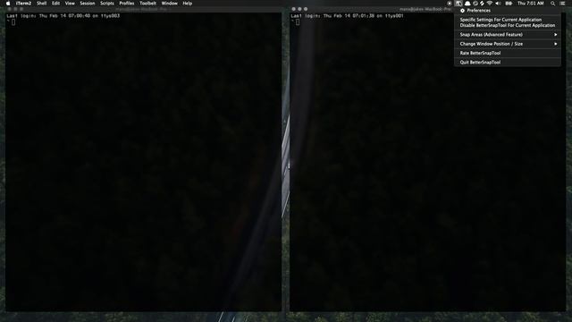
Task: Open the Scripts menu
Action: (x=107, y=4)
